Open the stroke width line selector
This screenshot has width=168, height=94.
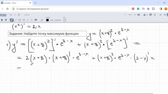[x=58, y=20]
